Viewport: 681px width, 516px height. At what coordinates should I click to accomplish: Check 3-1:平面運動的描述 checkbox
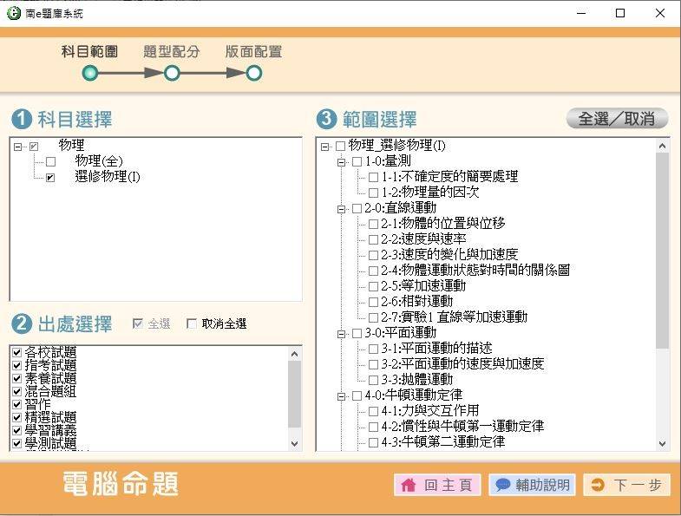(x=374, y=349)
